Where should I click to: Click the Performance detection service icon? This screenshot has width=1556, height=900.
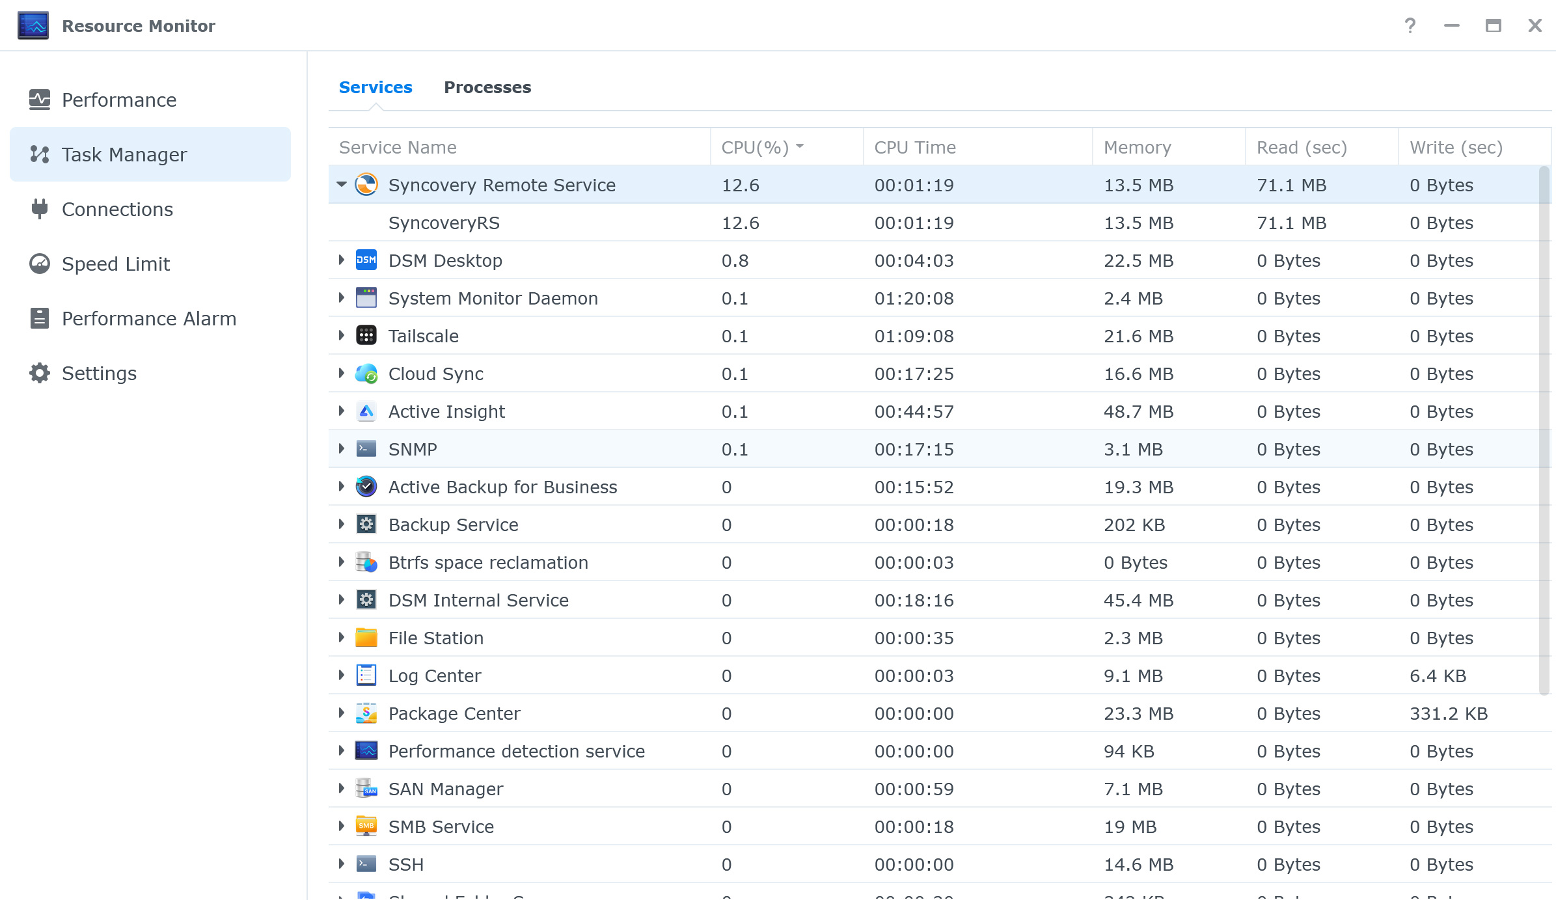pyautogui.click(x=366, y=751)
